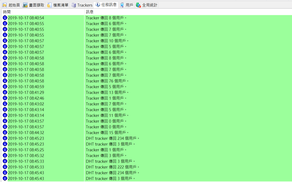Select timestamp of 'DHT tracker 傳回 3 個用戶' at 08:45:23

tap(26, 144)
